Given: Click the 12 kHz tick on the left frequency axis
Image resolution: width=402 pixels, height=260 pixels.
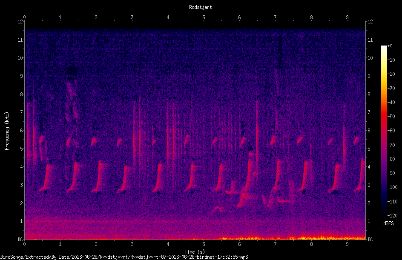Looking at the screenshot, I should tap(20, 22).
